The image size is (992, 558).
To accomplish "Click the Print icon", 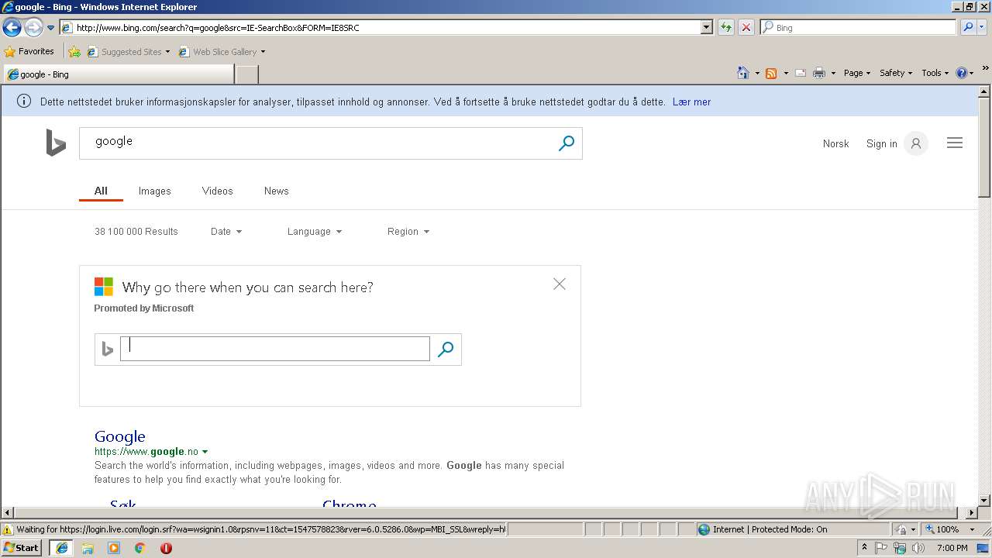I will [819, 73].
